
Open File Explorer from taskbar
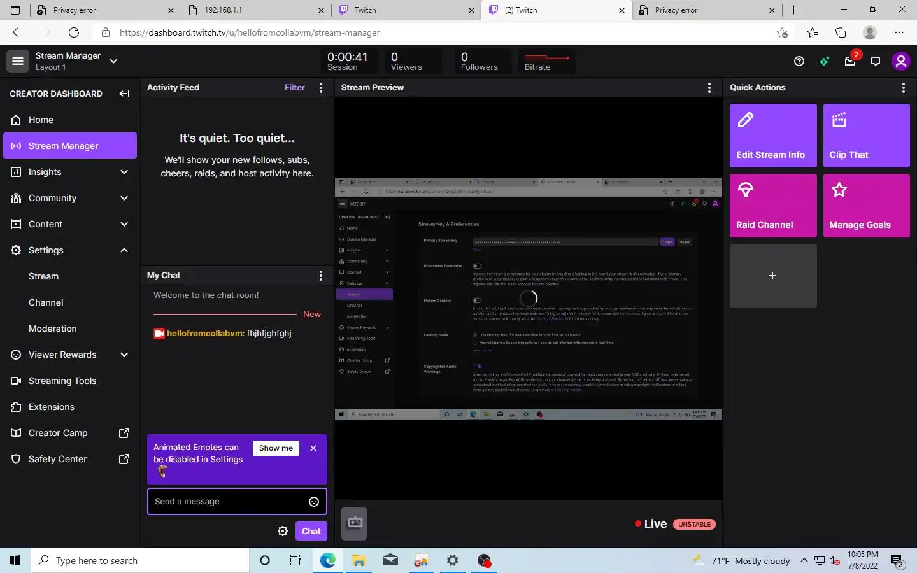359,560
